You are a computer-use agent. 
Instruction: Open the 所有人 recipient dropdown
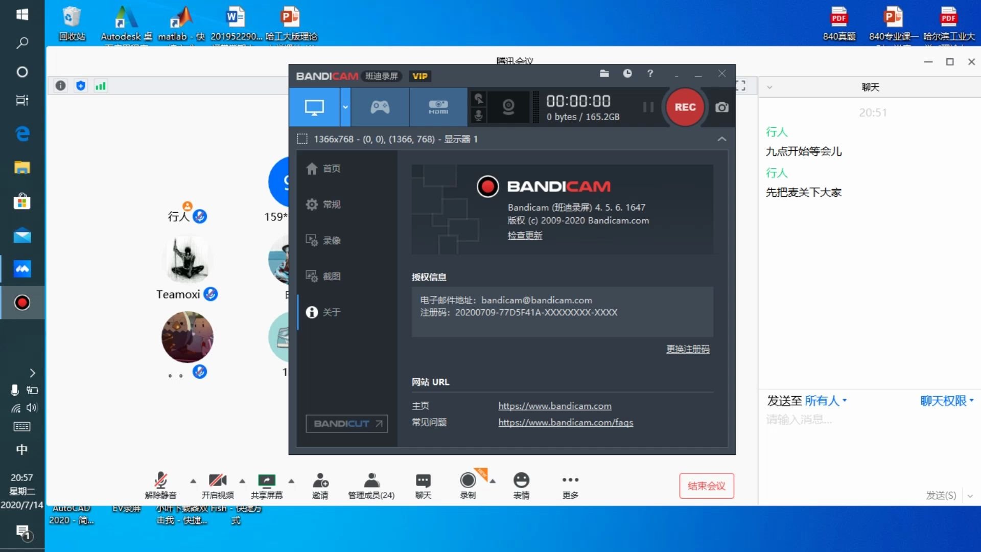[x=826, y=401]
